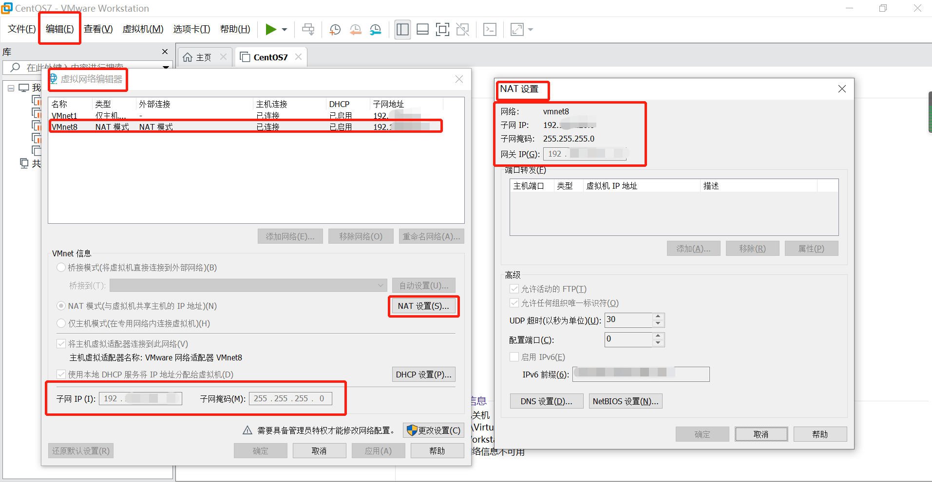This screenshot has height=482, width=932.
Task: Click the IPv6 prefix input field
Action: point(641,374)
